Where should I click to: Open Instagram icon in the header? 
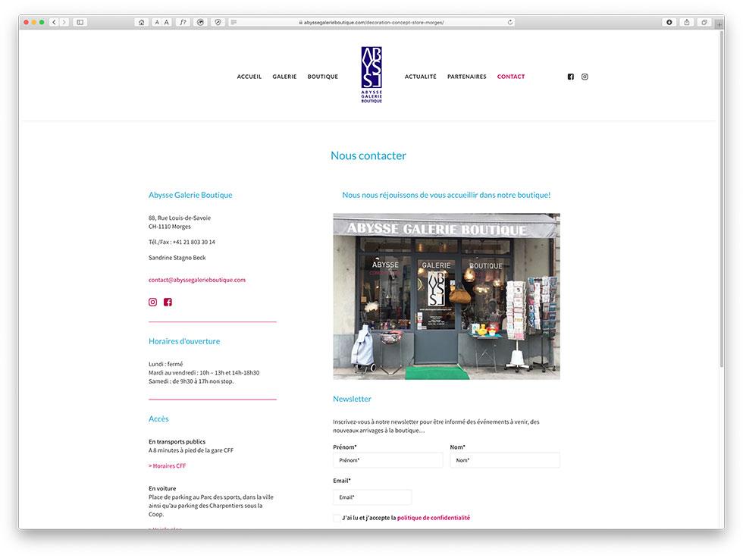point(585,77)
